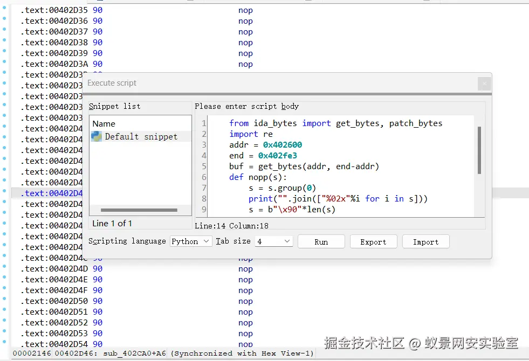529x361 pixels.
Task: Click the Run button in Execute script
Action: point(321,242)
